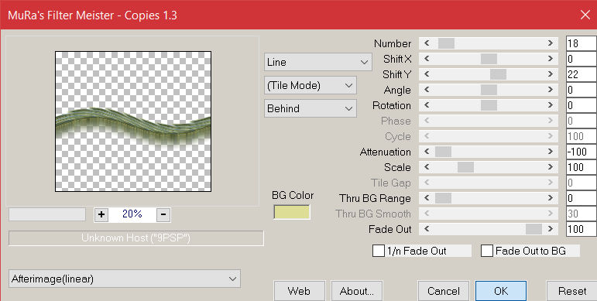Image resolution: width=597 pixels, height=301 pixels.
Task: Enable the 1/n Fade Out checkbox
Action: point(379,251)
